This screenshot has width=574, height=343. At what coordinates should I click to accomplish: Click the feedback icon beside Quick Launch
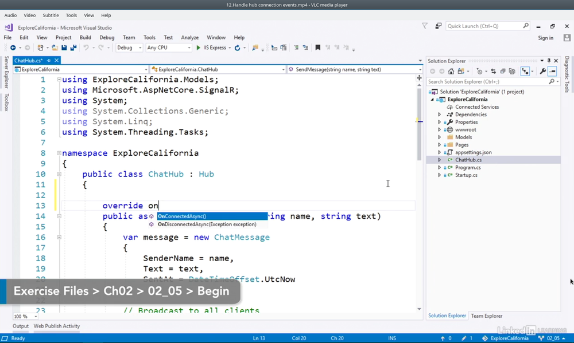click(438, 26)
